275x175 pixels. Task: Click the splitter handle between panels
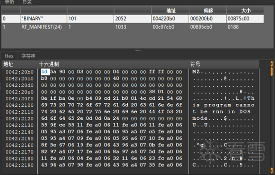pos(138,50)
